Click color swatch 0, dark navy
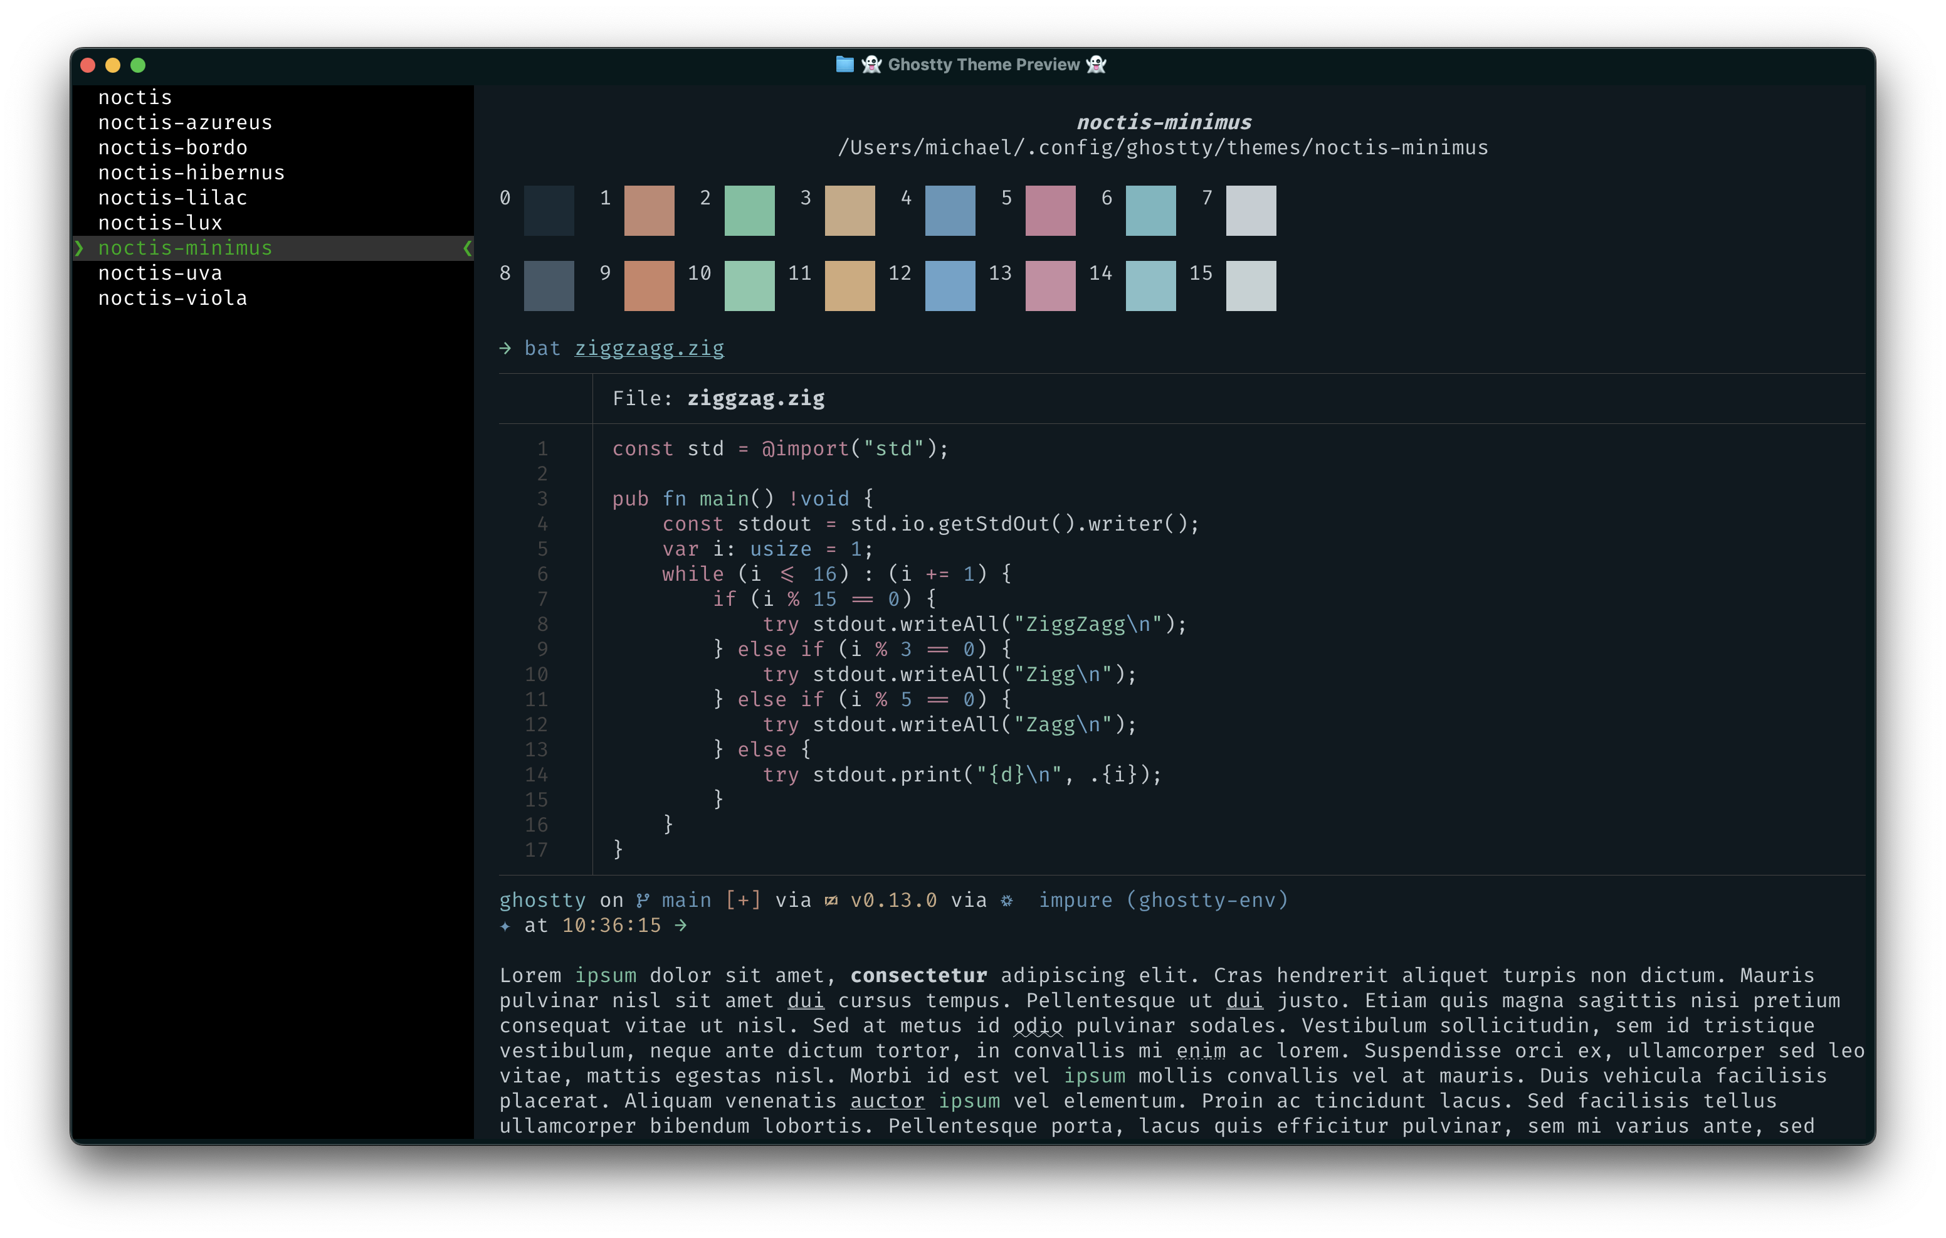Image resolution: width=1946 pixels, height=1238 pixels. coord(549,210)
